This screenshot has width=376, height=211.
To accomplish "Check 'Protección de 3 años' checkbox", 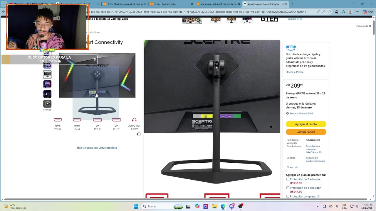I will click(288, 179).
